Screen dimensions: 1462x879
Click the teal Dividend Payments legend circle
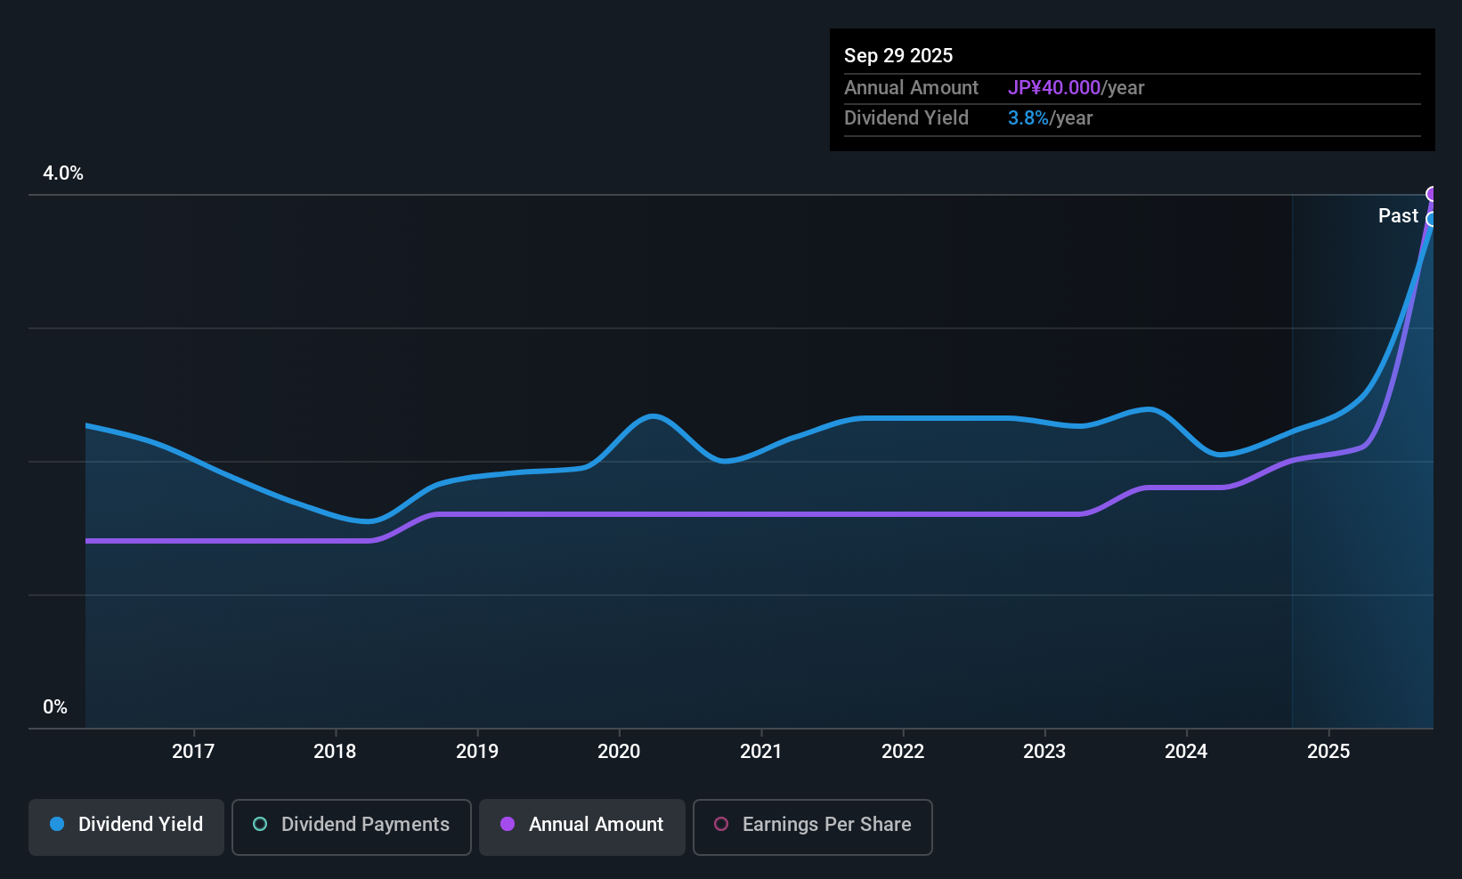[x=260, y=825]
